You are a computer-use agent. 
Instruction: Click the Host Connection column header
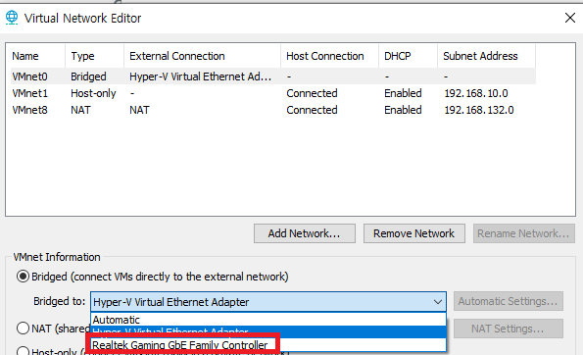click(329, 56)
